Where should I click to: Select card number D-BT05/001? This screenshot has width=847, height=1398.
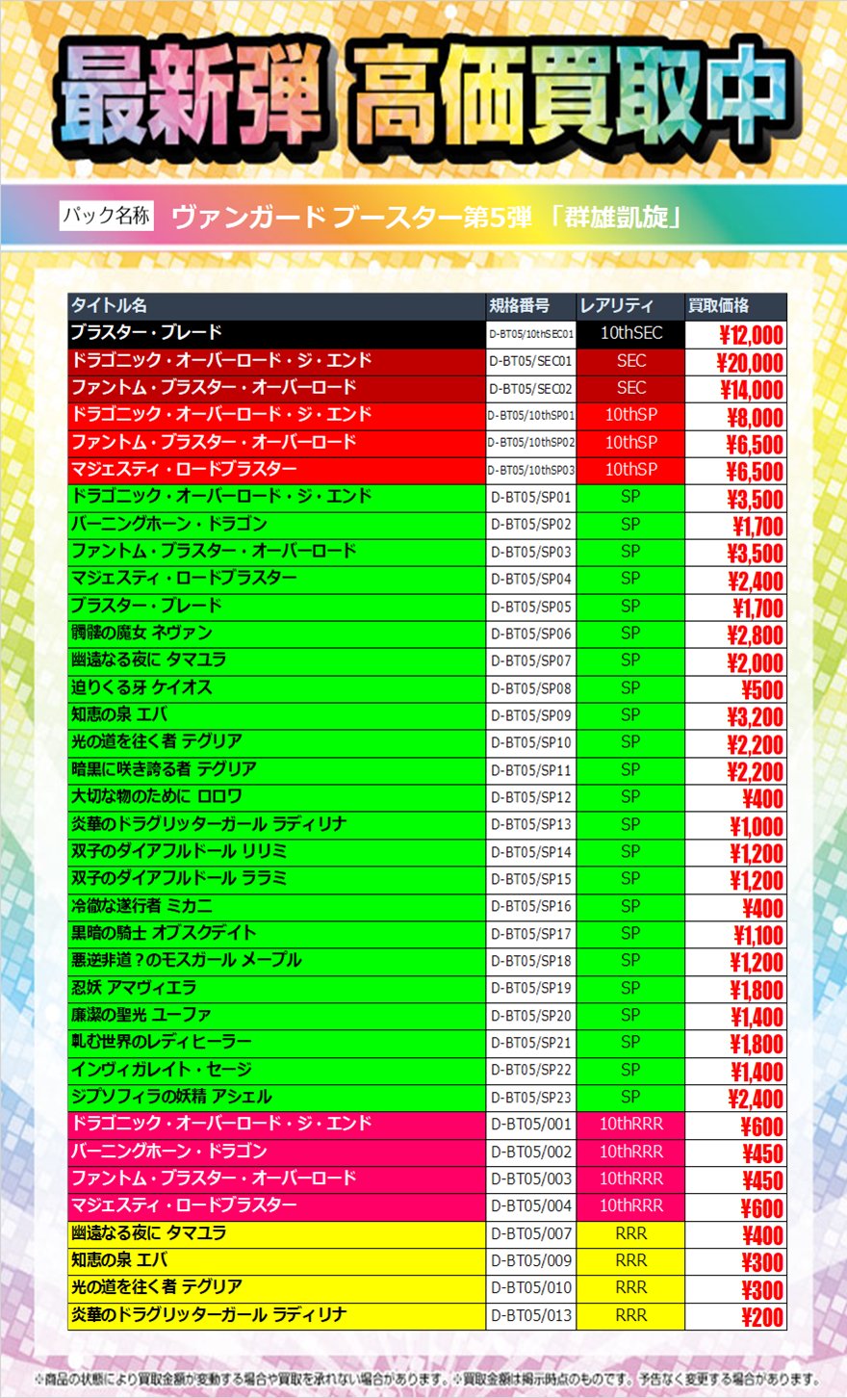tap(531, 1124)
